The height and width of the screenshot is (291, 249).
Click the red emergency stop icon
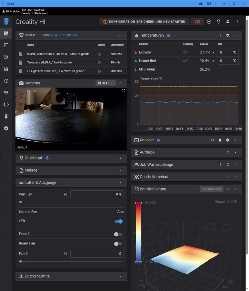point(197,22)
